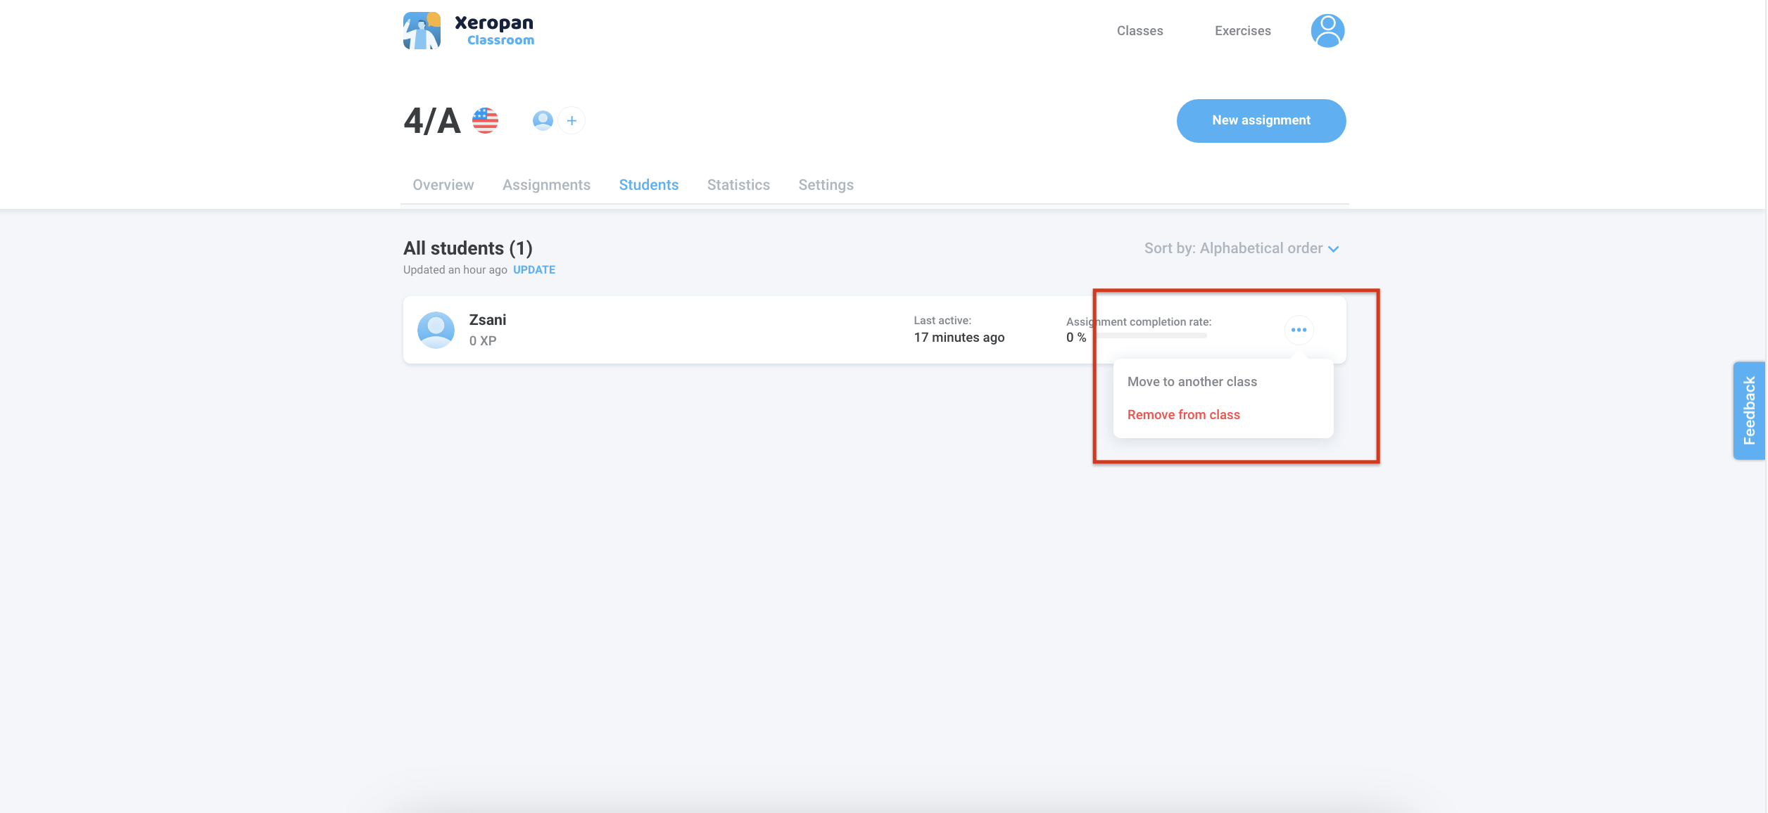Open Exercises in top navigation
This screenshot has height=813, width=1768.
[1242, 31]
